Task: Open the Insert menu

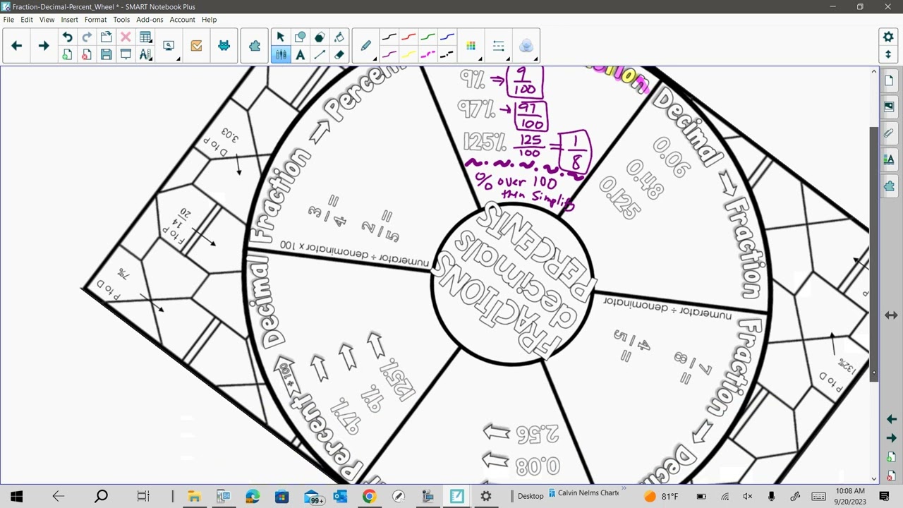Action: (69, 20)
